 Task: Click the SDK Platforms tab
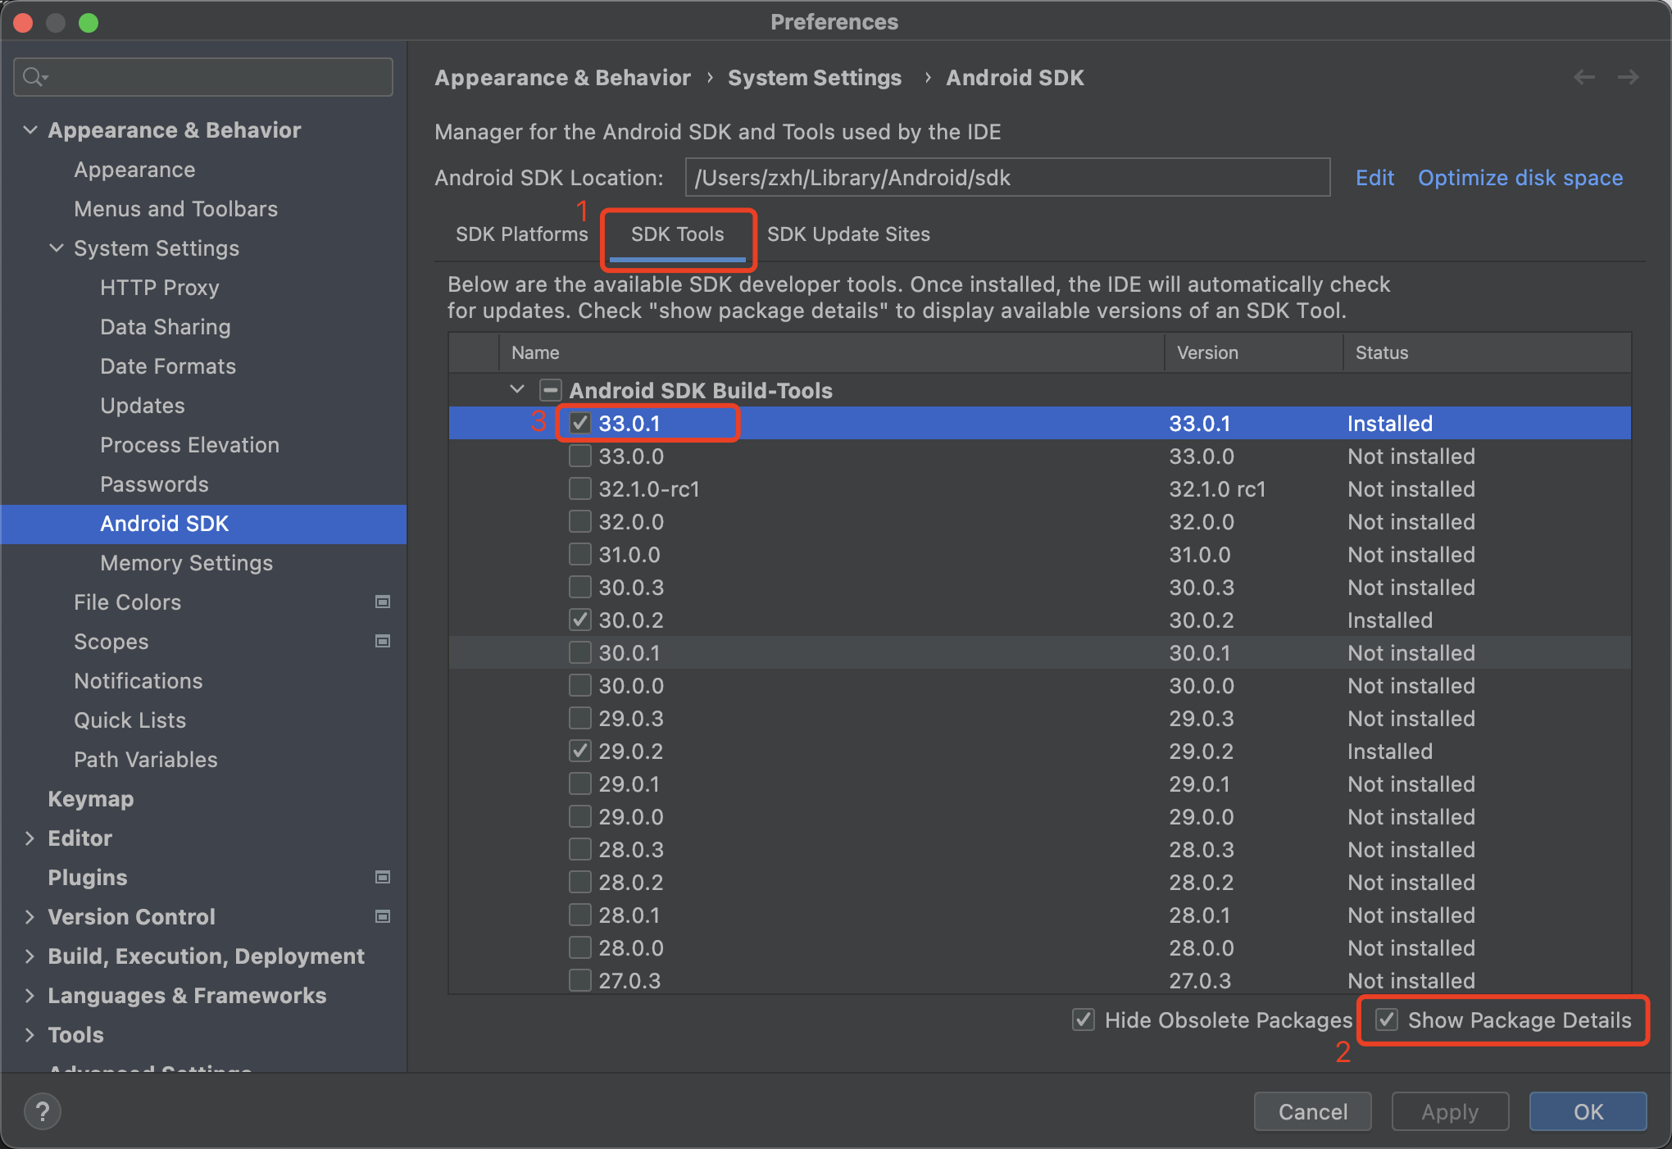point(522,234)
